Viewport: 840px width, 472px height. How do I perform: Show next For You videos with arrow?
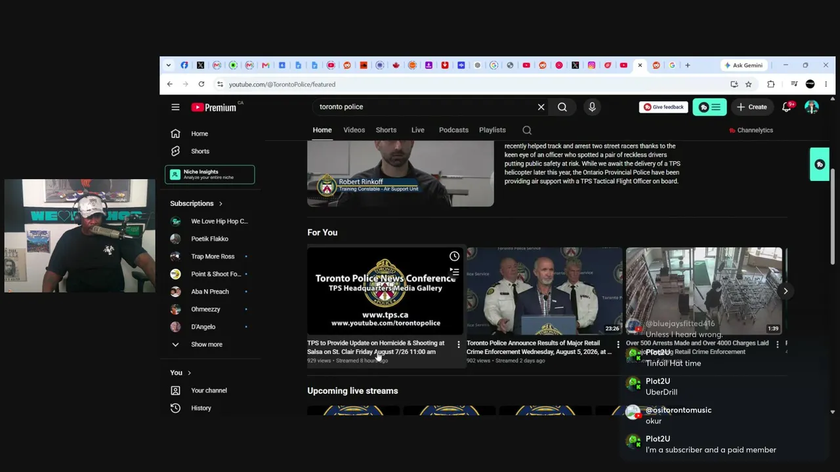[x=786, y=291]
